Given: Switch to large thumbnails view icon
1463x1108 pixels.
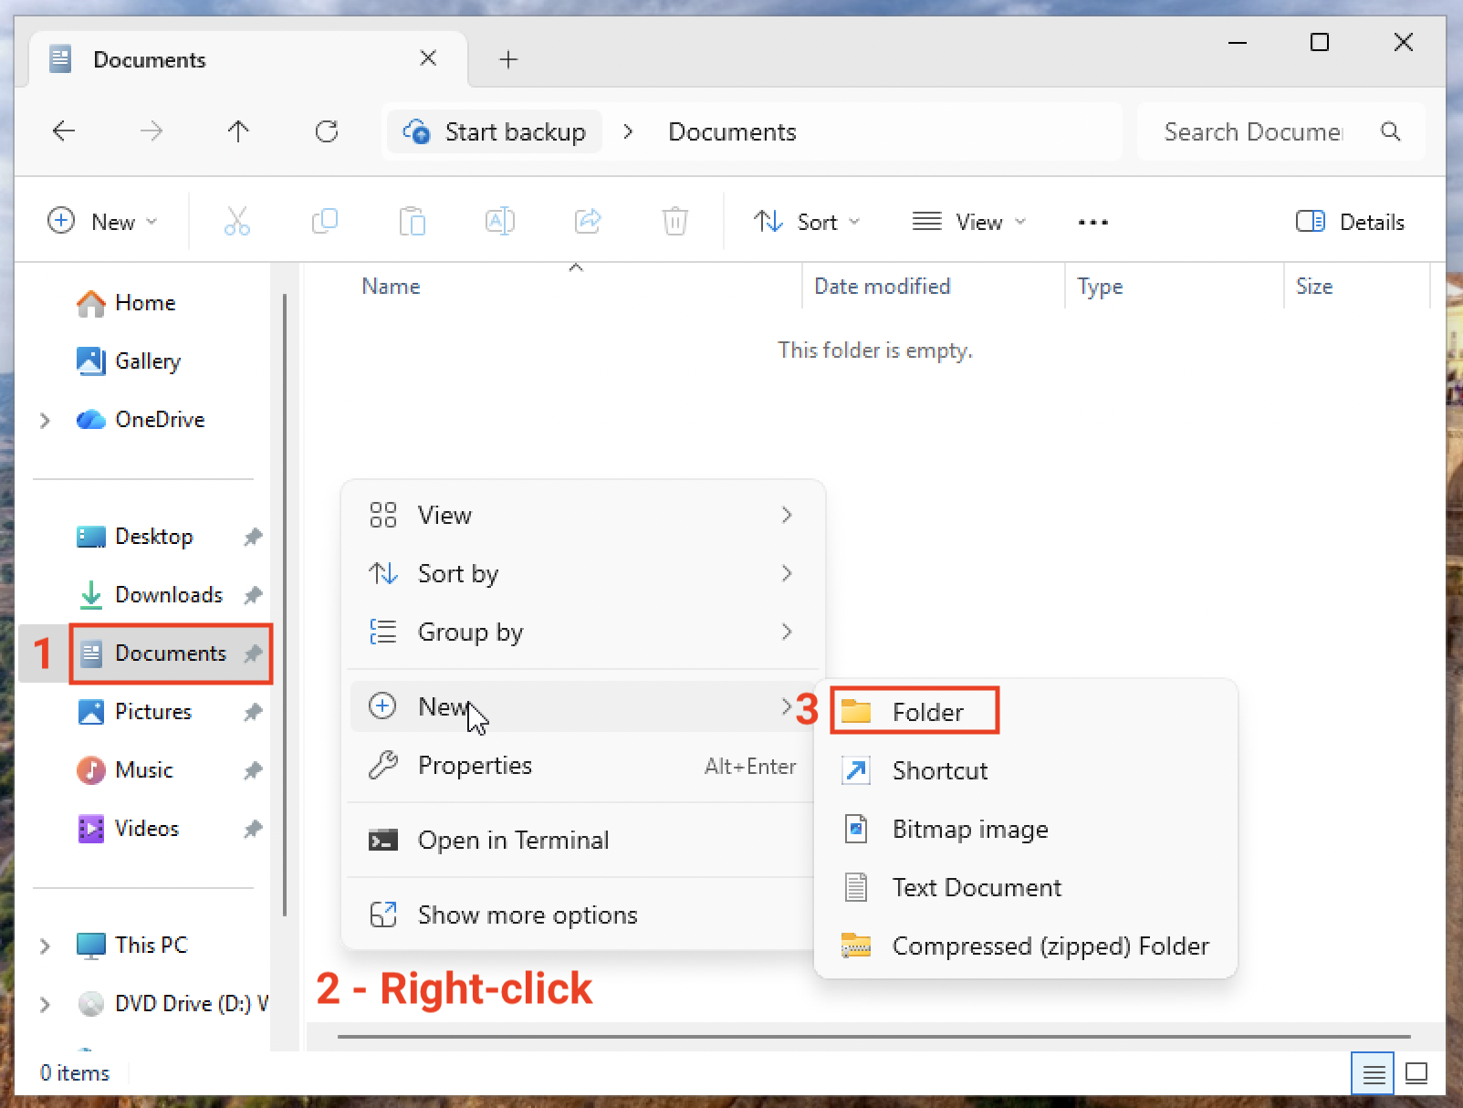Looking at the screenshot, I should (x=1416, y=1073).
